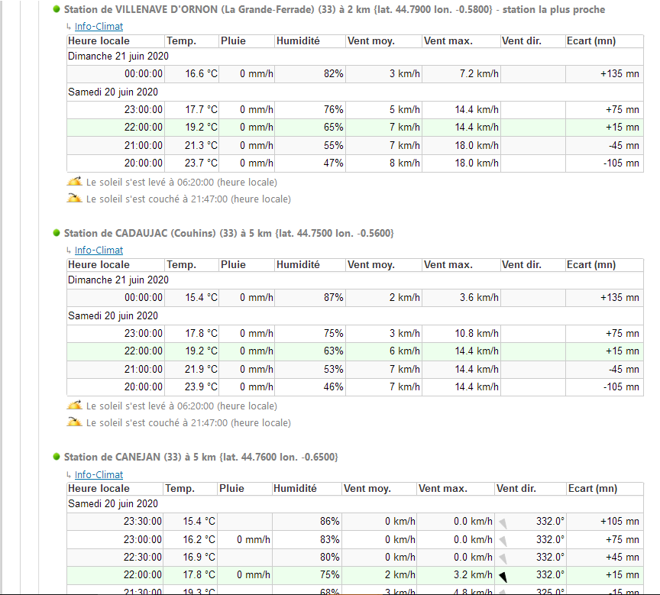This screenshot has height=595, width=660.
Task: Click the Humidité column header in the Villenave table
Action: tap(298, 41)
